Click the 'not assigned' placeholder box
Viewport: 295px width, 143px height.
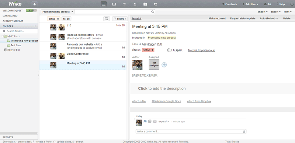tap(154, 65)
